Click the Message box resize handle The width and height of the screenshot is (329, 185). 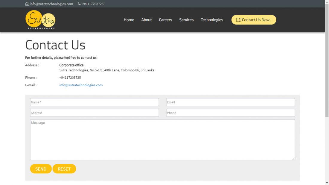pyautogui.click(x=293, y=159)
